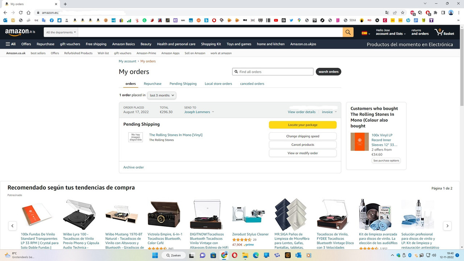Click the Twitter bookmark icon

pos(291,20)
